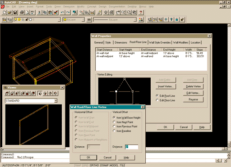Choose vertical offset from Previous Point
Image resolution: width=231 pixels, height=167 pixels.
coord(114,126)
